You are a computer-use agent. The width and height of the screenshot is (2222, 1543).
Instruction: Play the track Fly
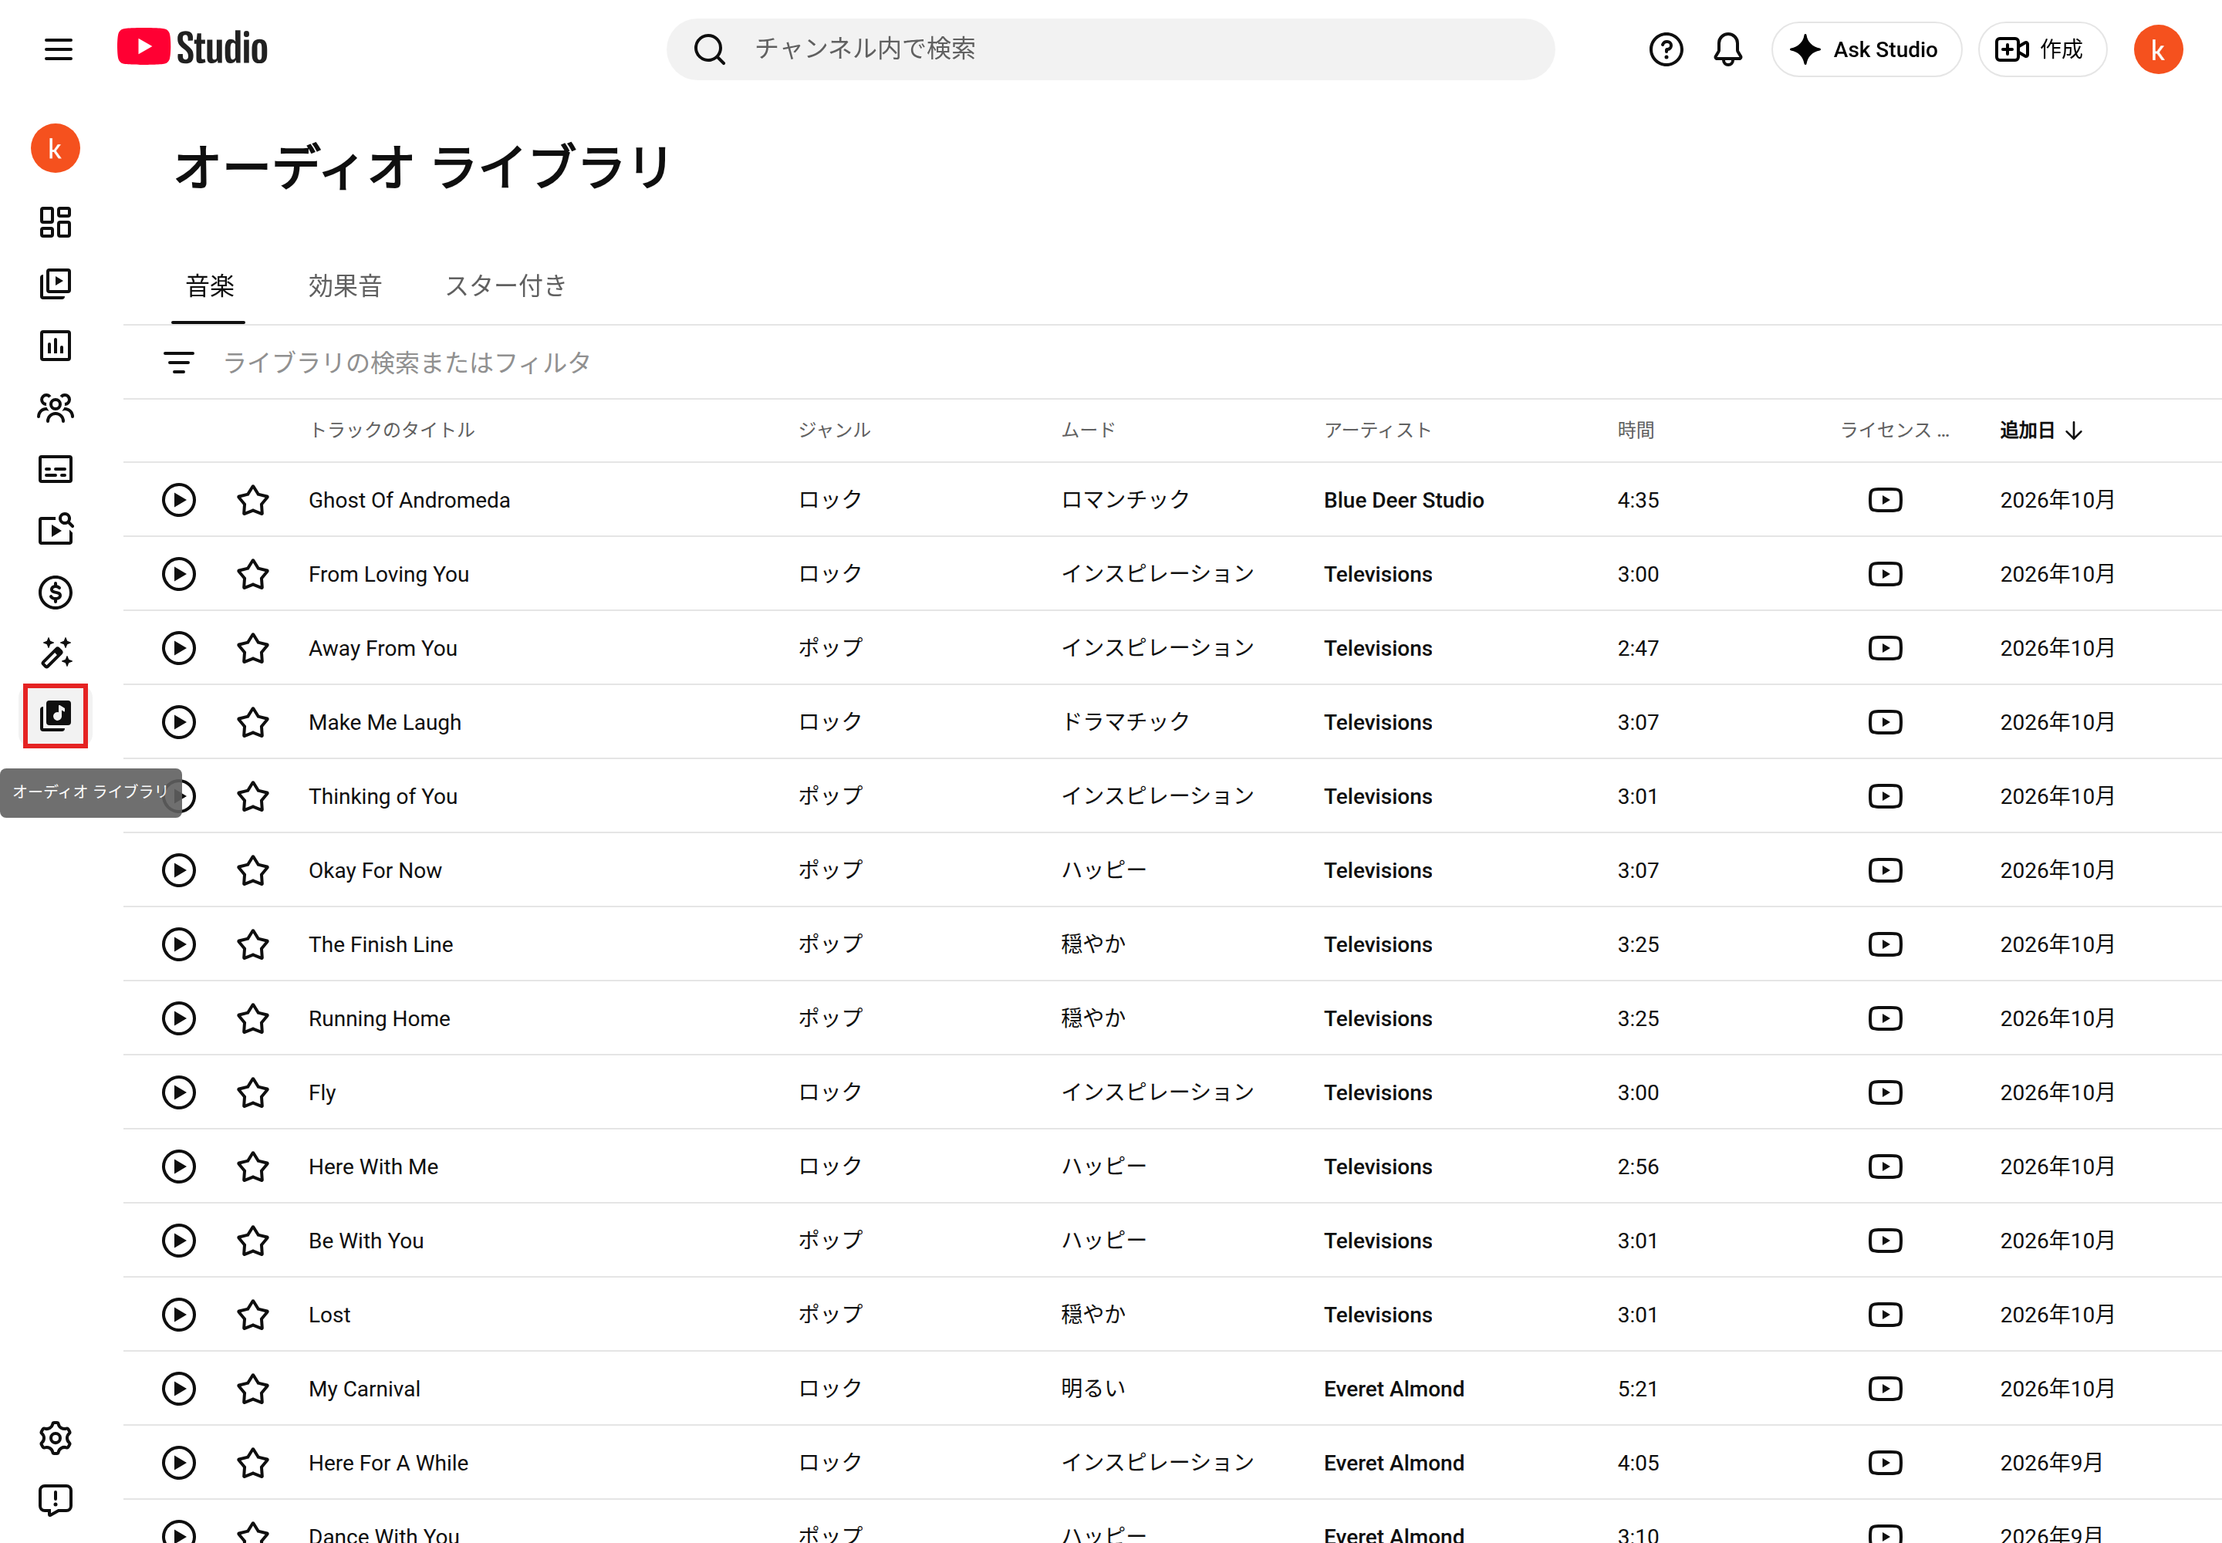[178, 1092]
